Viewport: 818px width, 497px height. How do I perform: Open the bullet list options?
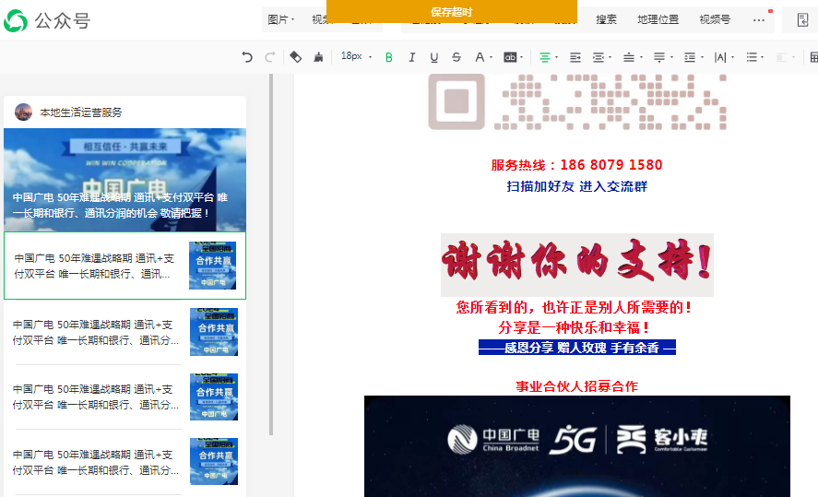coord(755,57)
